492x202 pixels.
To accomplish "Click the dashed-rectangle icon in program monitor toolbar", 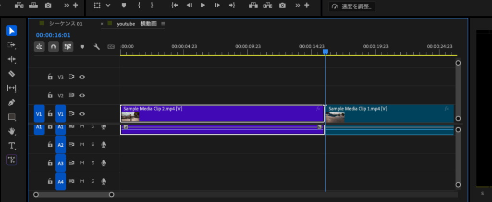I will pos(97,5).
